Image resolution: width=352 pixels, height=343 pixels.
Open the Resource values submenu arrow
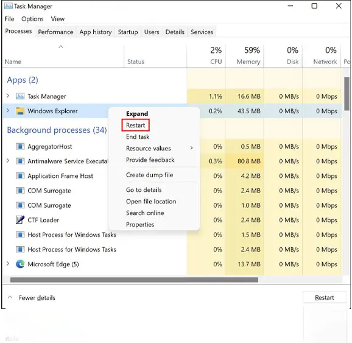coord(191,148)
